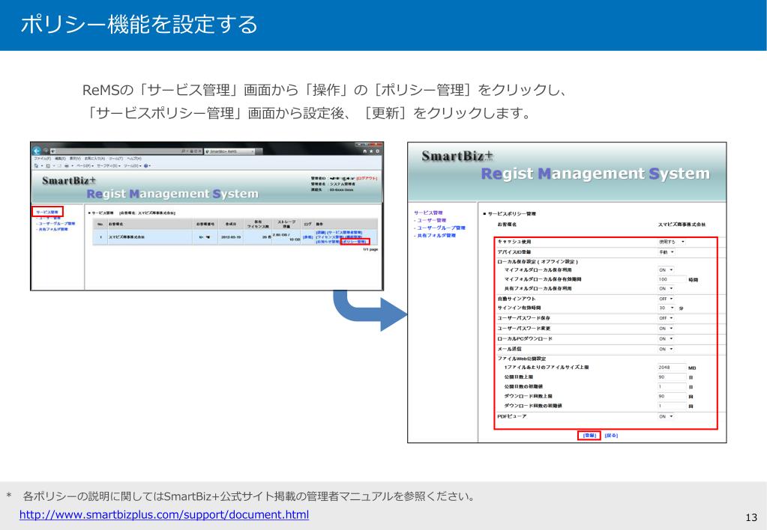Open the 編集(E) menu in browser

(x=60, y=159)
